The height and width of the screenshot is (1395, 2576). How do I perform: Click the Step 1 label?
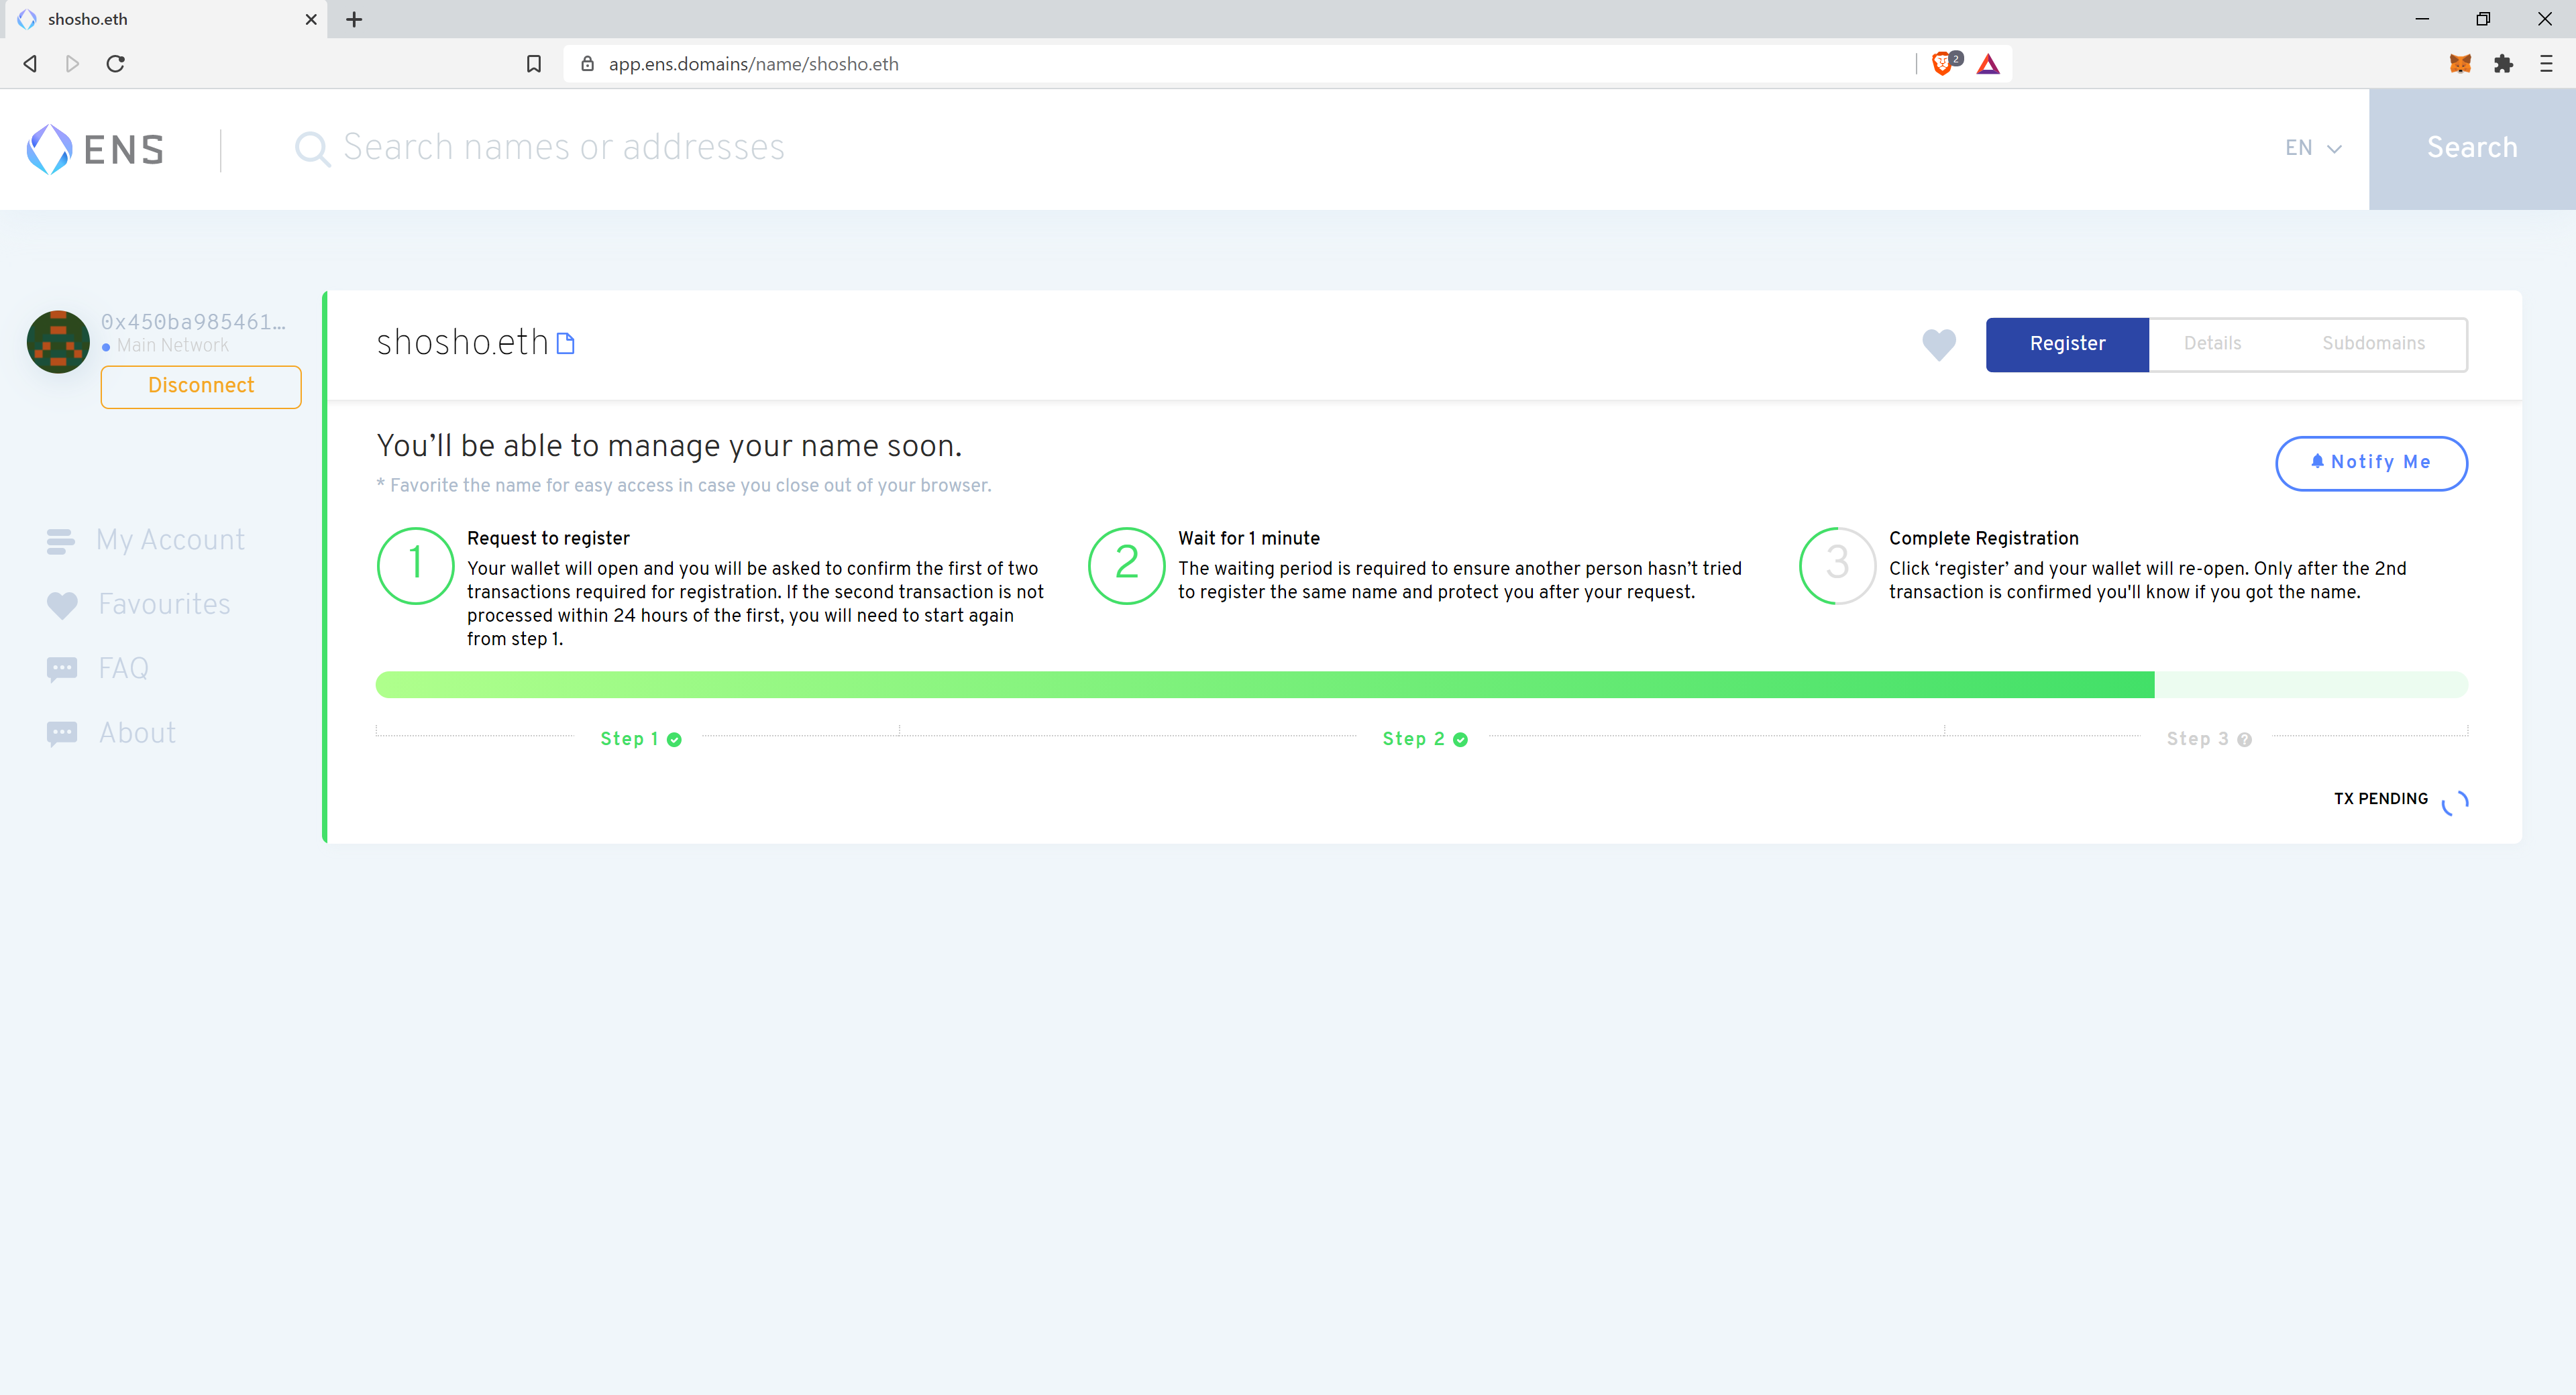pyautogui.click(x=629, y=739)
